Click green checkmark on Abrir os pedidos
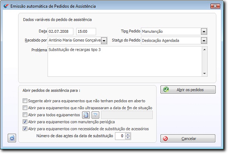 (x=166, y=89)
